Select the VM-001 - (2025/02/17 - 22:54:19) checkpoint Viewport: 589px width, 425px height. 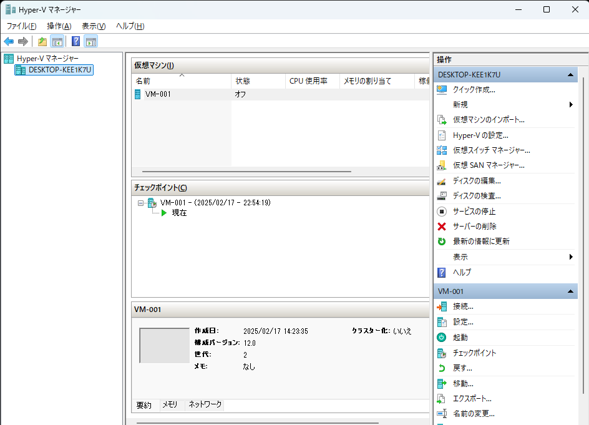click(215, 203)
